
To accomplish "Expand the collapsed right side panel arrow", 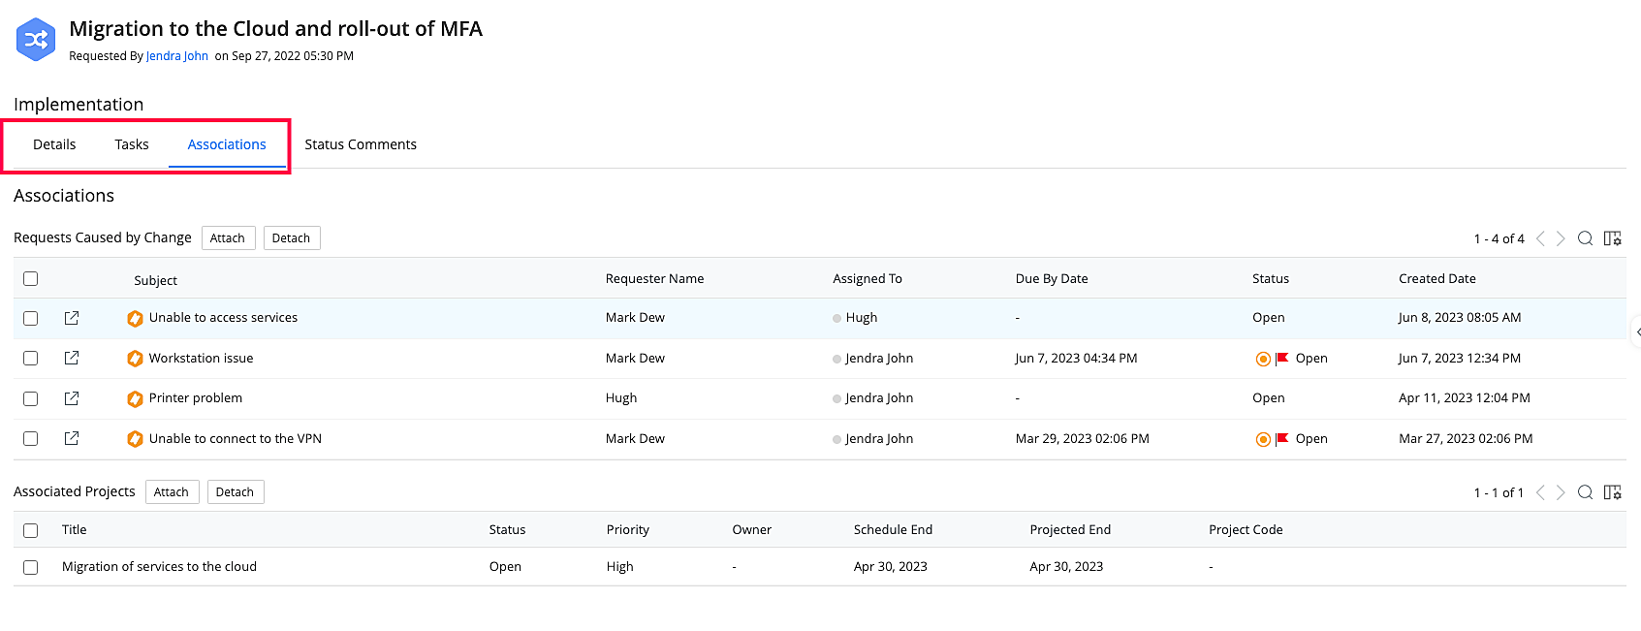I will point(1636,331).
